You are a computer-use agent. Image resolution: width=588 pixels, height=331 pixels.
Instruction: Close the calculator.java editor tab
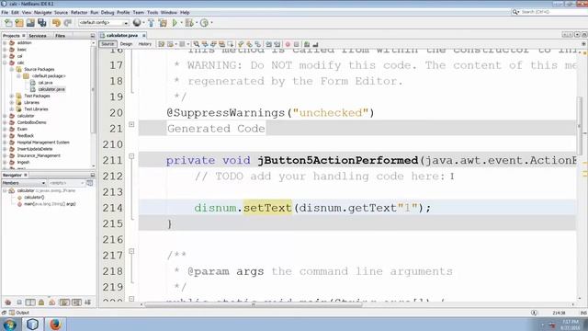[143, 35]
